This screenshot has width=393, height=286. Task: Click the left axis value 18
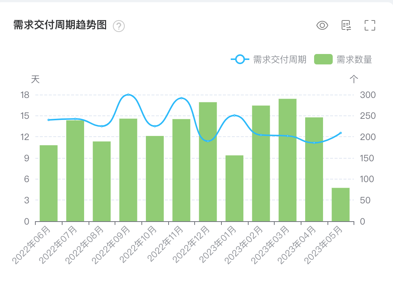25,95
